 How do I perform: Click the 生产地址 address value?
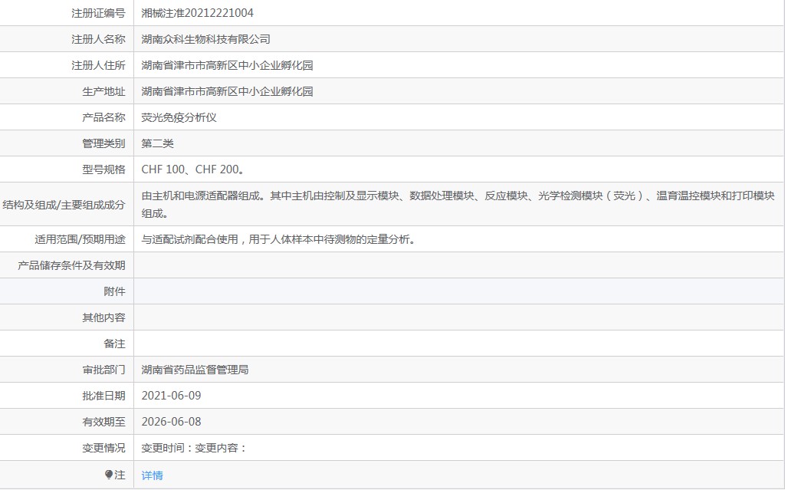(x=227, y=91)
